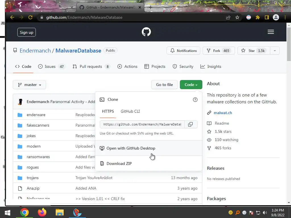This screenshot has width=291, height=218.
Task: Star the repository with Star button
Action: [x=254, y=51]
